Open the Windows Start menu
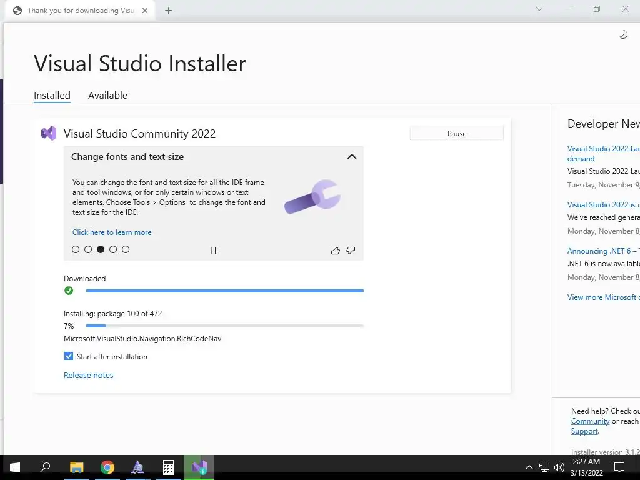640x480 pixels. click(x=15, y=467)
